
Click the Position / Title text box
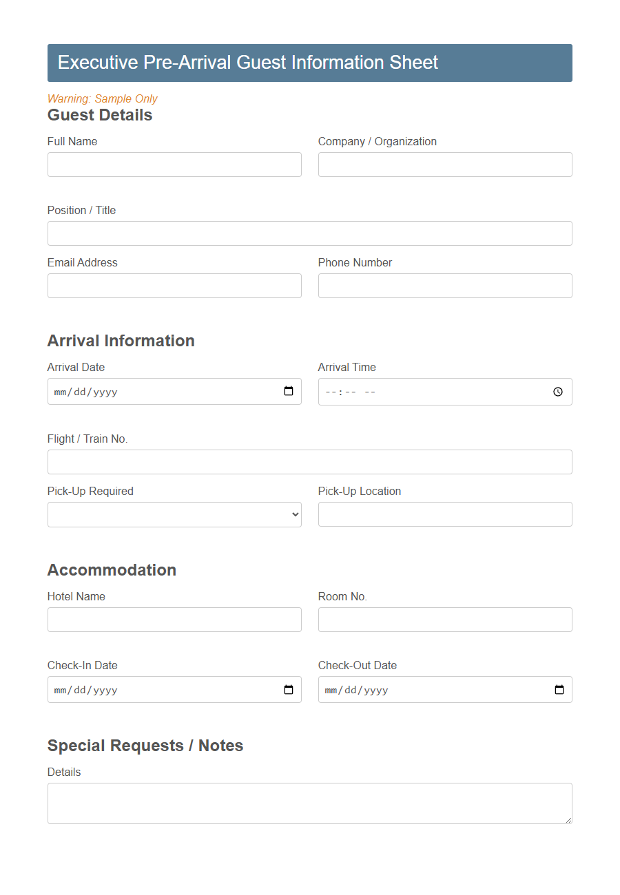coord(309,233)
